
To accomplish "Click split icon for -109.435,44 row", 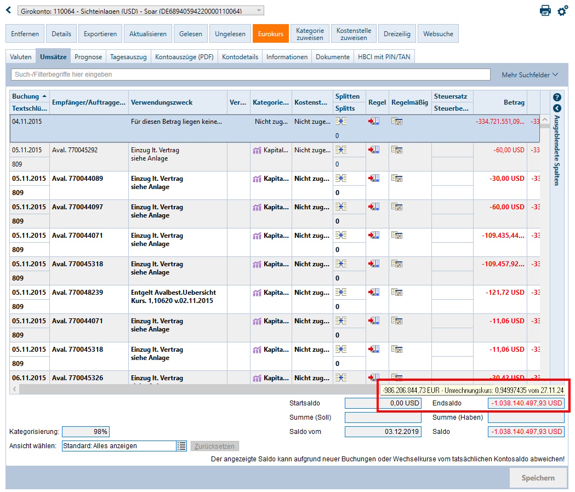I will [341, 235].
